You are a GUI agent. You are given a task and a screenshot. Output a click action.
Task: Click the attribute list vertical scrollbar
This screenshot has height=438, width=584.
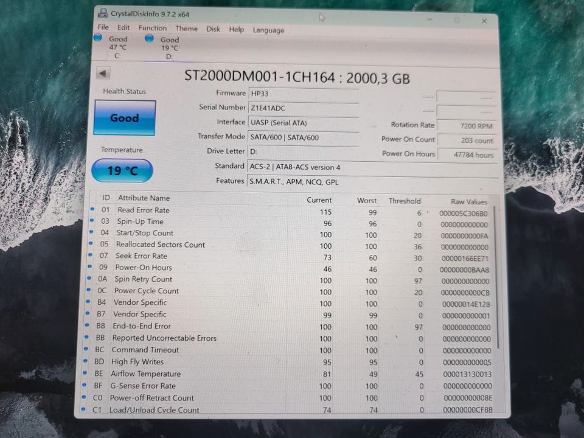click(496, 277)
